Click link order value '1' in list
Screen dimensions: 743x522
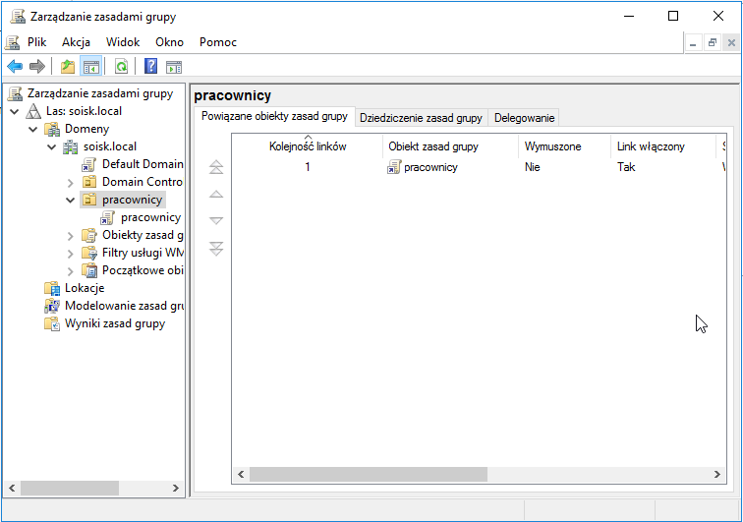click(x=308, y=167)
